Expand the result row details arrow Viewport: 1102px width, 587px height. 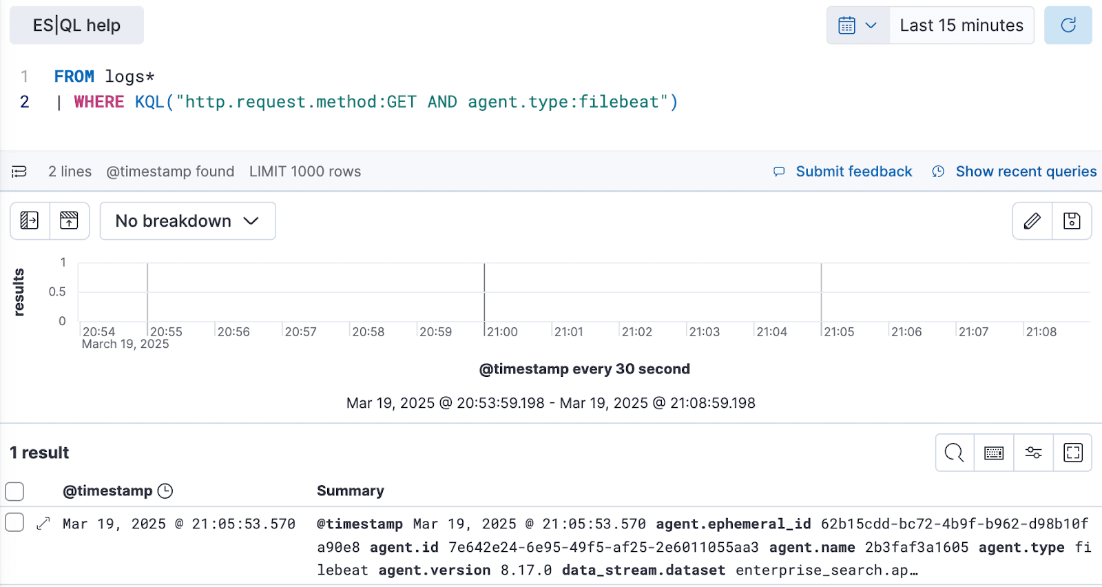[x=42, y=523]
